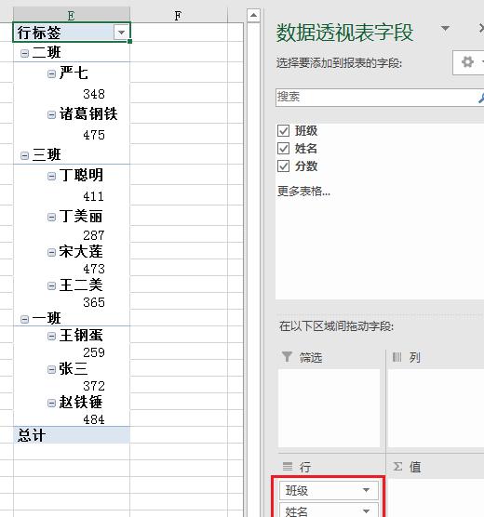This screenshot has height=517, width=484.
Task: Select the value 348 cell
Action: tap(72, 93)
